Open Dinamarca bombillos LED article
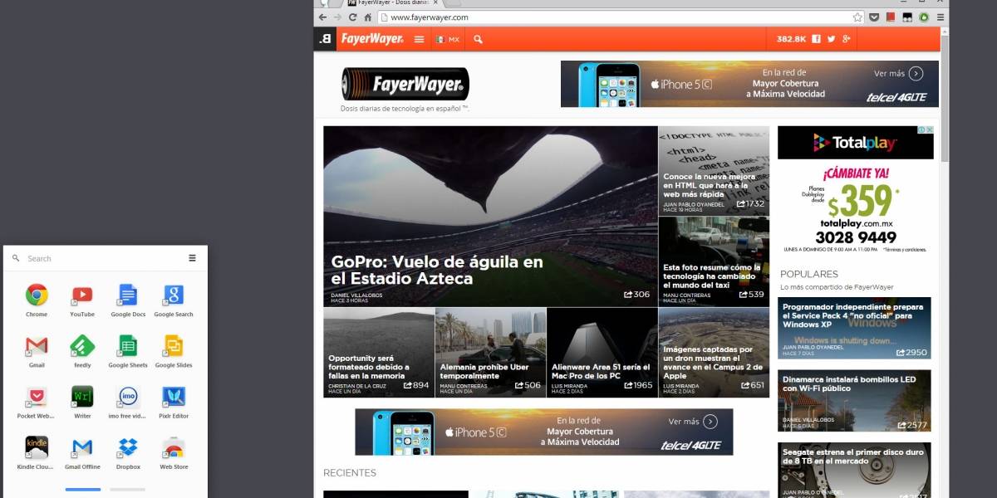The width and height of the screenshot is (997, 498). [x=854, y=401]
